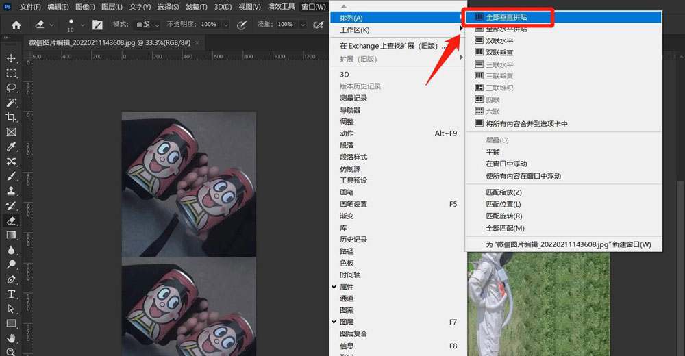
Task: Open the brush preset picker arrow
Action: click(82, 25)
